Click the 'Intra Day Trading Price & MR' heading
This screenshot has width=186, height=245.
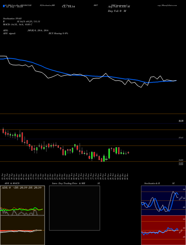[x=68, y=183]
